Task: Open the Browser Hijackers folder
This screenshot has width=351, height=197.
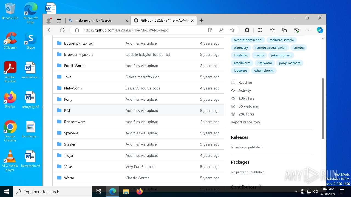Action: (79, 54)
